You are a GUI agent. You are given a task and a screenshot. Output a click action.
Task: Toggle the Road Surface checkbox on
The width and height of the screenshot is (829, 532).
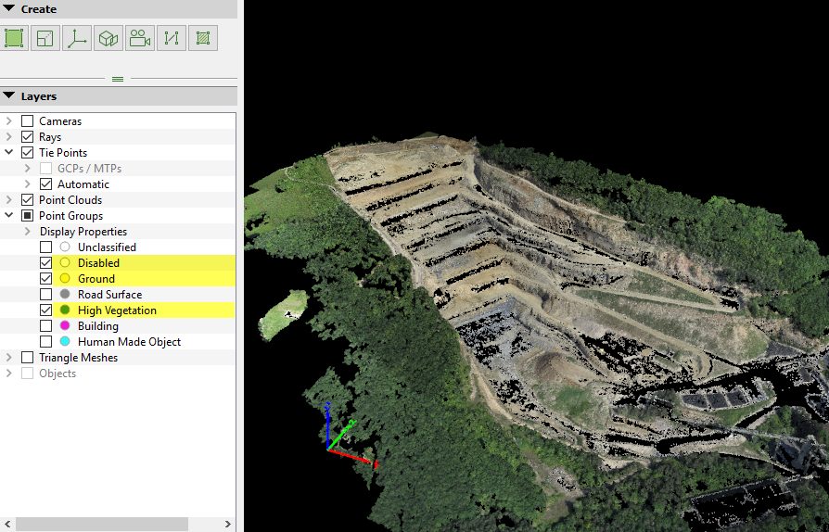coord(45,295)
